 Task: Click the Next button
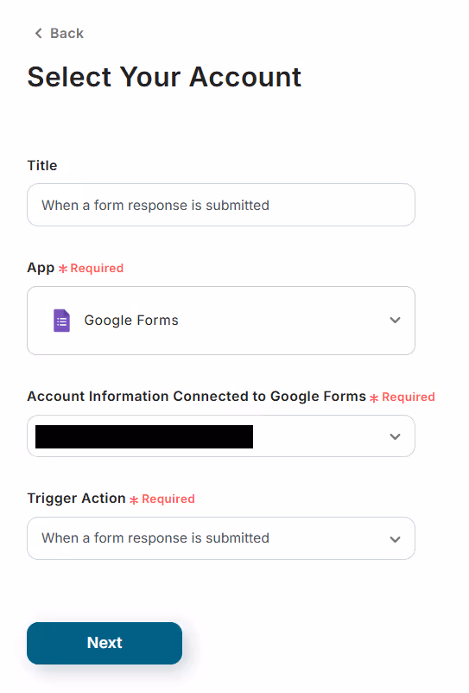click(105, 643)
